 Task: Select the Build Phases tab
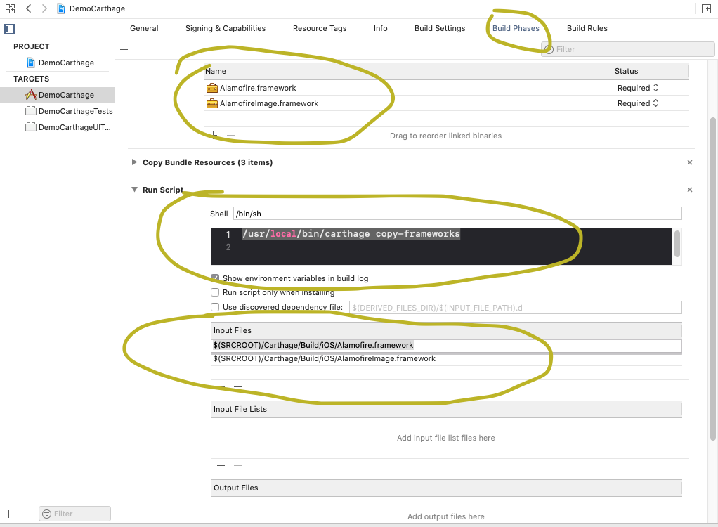516,28
